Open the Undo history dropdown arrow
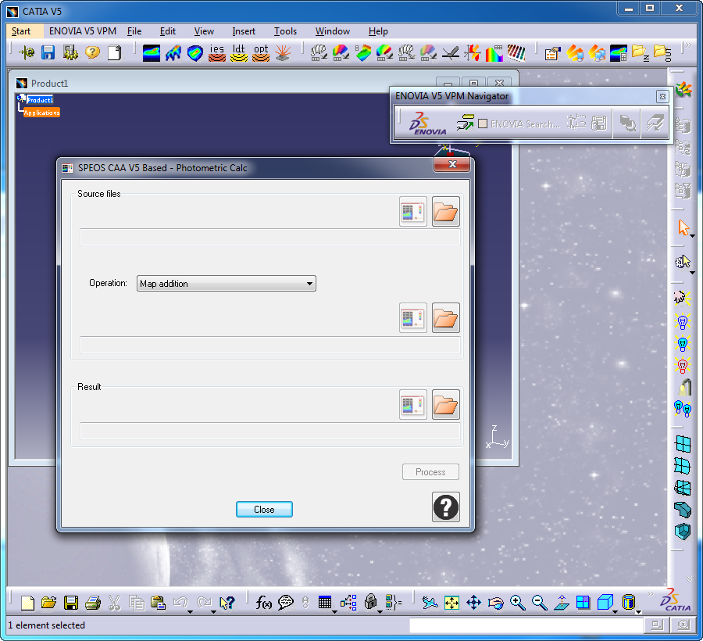The height and width of the screenshot is (641, 703). pos(190,612)
